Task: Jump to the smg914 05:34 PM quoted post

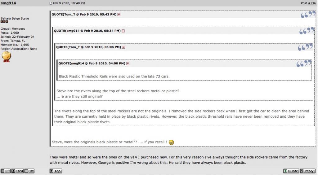Action: (123, 31)
